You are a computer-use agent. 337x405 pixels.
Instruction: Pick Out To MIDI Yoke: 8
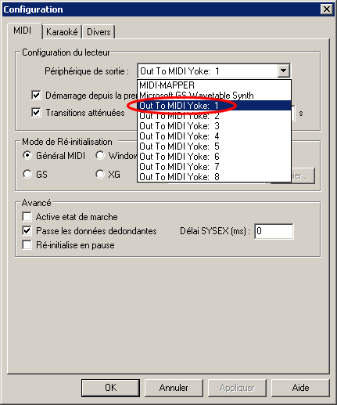click(214, 177)
